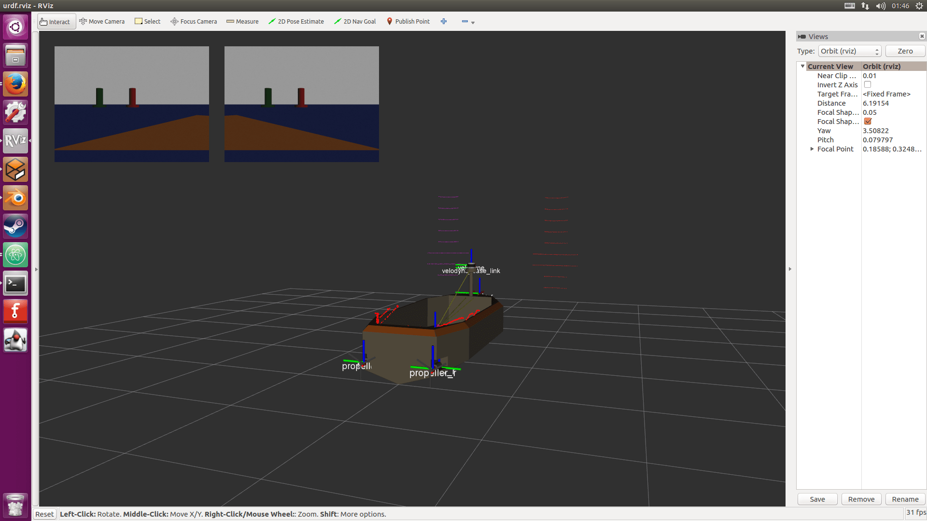Viewport: 927px width, 521px height.
Task: Collapse the Current View tree
Action: pos(803,66)
